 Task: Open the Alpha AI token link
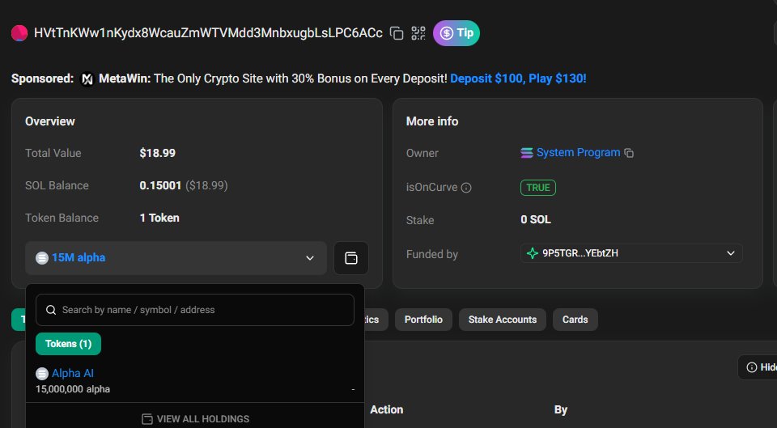tap(73, 373)
